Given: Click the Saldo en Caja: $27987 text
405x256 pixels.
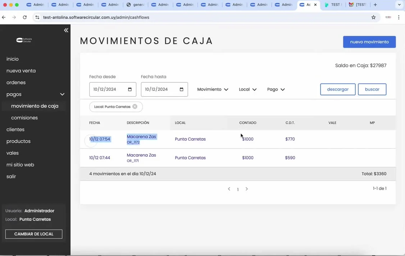Looking at the screenshot, I should (361, 65).
